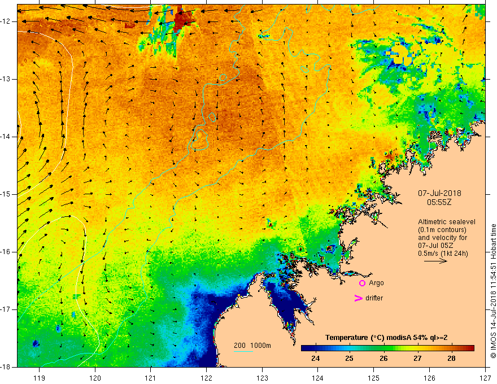Click the magenta drifter arrow legend symbol
Screen dimensions: 497x384
coord(358,298)
